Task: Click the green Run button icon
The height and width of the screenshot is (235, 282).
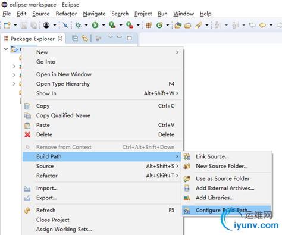Action: click(95, 25)
